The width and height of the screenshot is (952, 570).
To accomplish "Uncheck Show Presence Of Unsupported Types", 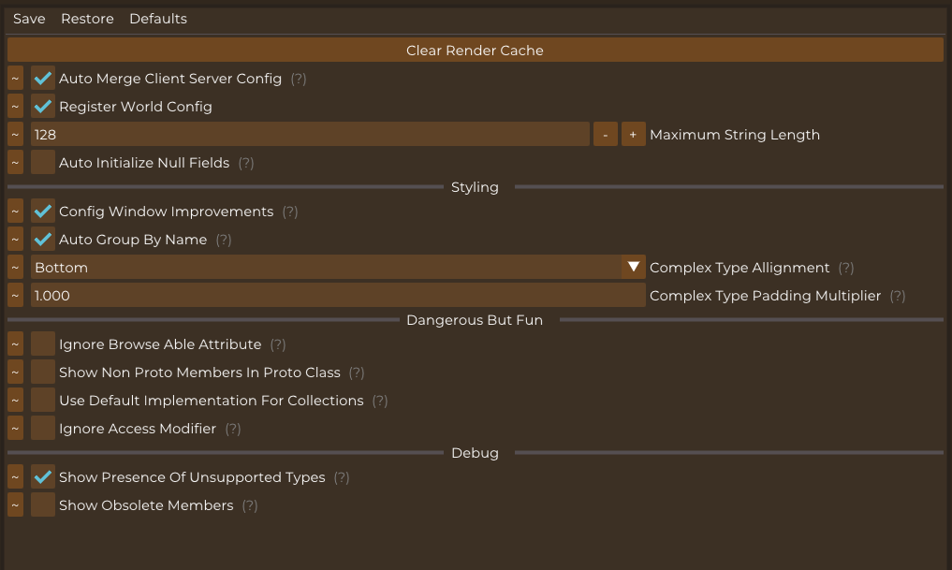I will [43, 477].
